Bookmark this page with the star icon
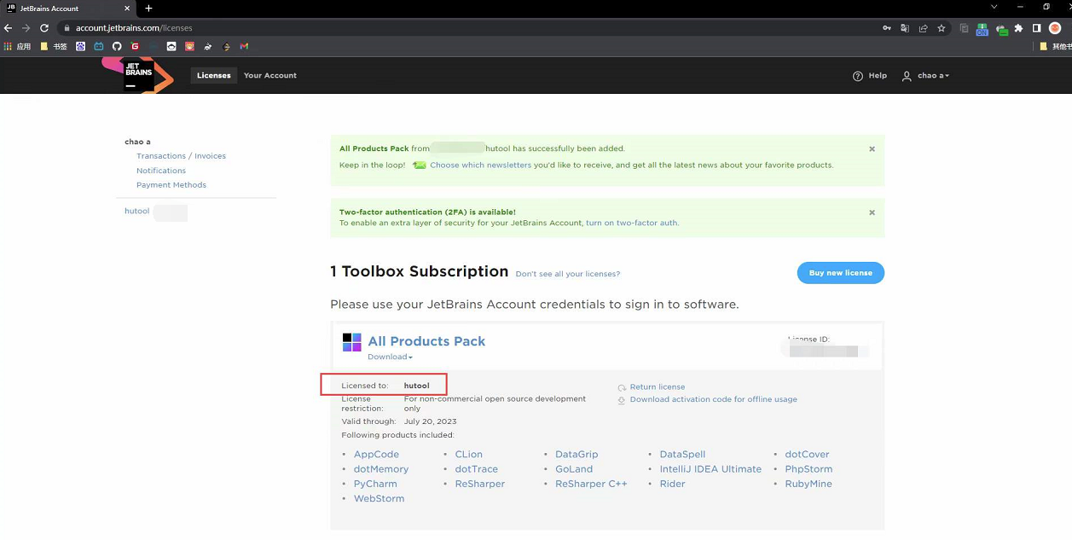 coord(942,28)
